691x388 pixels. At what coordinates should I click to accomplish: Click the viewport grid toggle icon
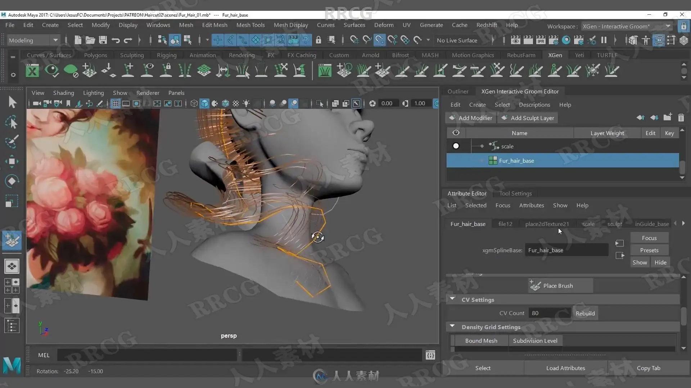click(115, 103)
